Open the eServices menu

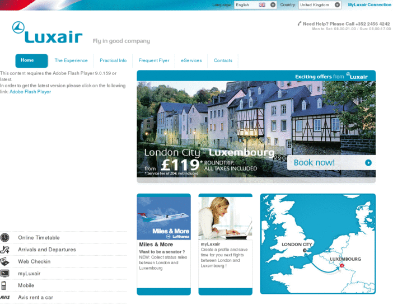pyautogui.click(x=191, y=60)
